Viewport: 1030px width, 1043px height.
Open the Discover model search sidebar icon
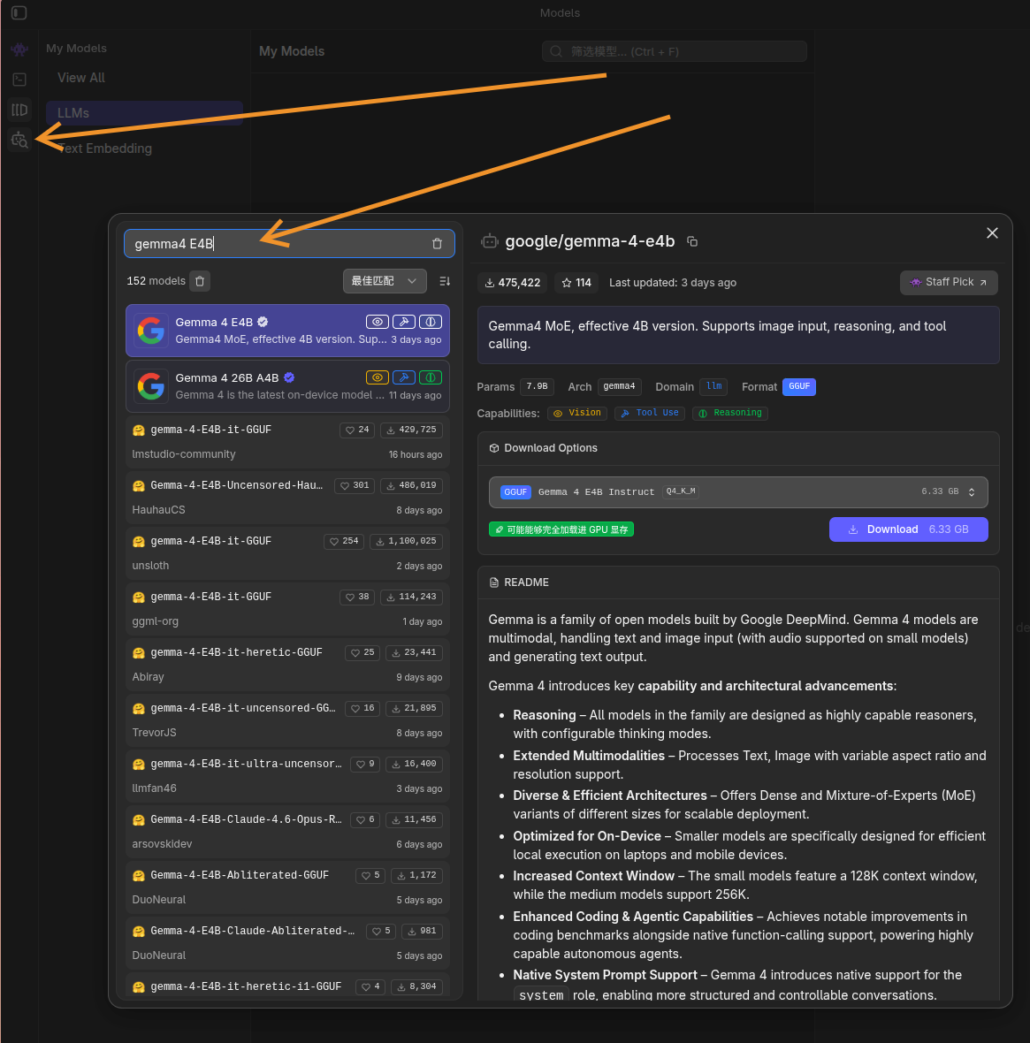[19, 140]
